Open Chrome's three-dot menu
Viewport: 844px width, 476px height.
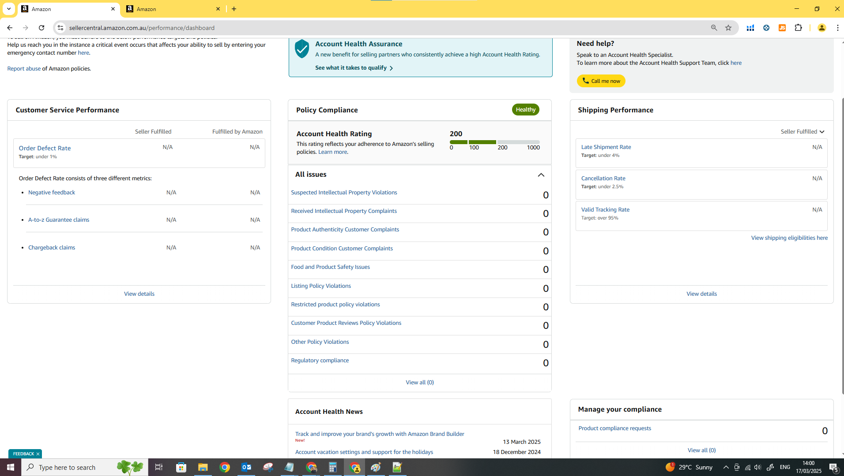837,28
